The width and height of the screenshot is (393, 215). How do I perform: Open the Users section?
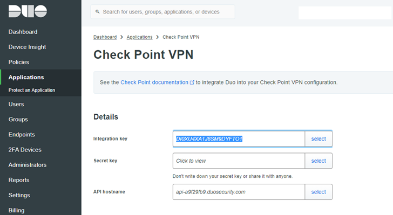coord(16,104)
